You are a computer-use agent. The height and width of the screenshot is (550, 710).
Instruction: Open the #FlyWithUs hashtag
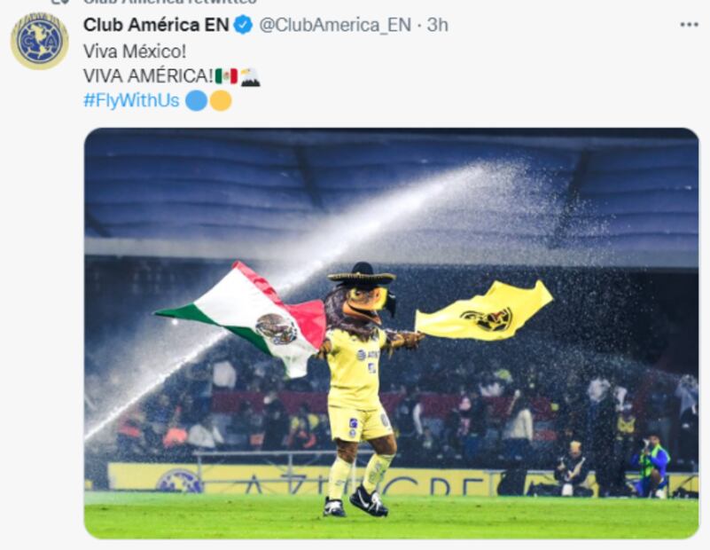(131, 100)
